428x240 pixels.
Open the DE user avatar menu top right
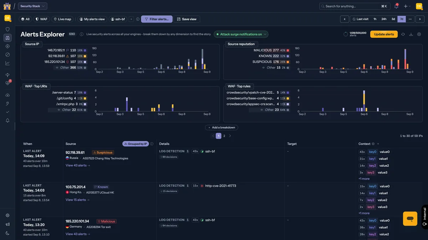pyautogui.click(x=419, y=6)
